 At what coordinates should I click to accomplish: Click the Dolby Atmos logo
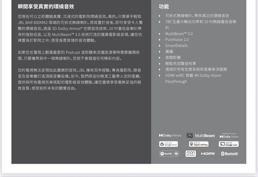click(170, 136)
